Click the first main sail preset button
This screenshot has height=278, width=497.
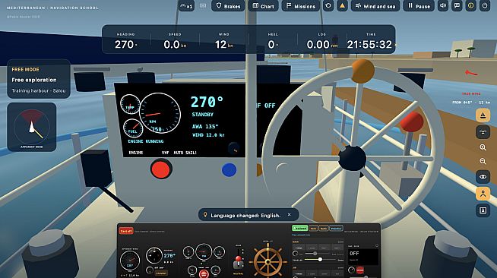click(299, 248)
